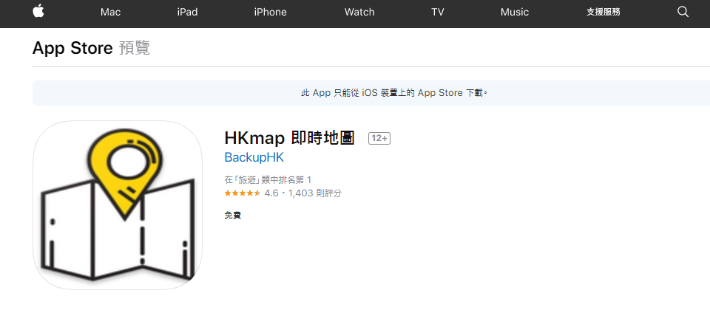Open the 支援服務 menu item
Viewport: 710px width, 310px height.
603,13
